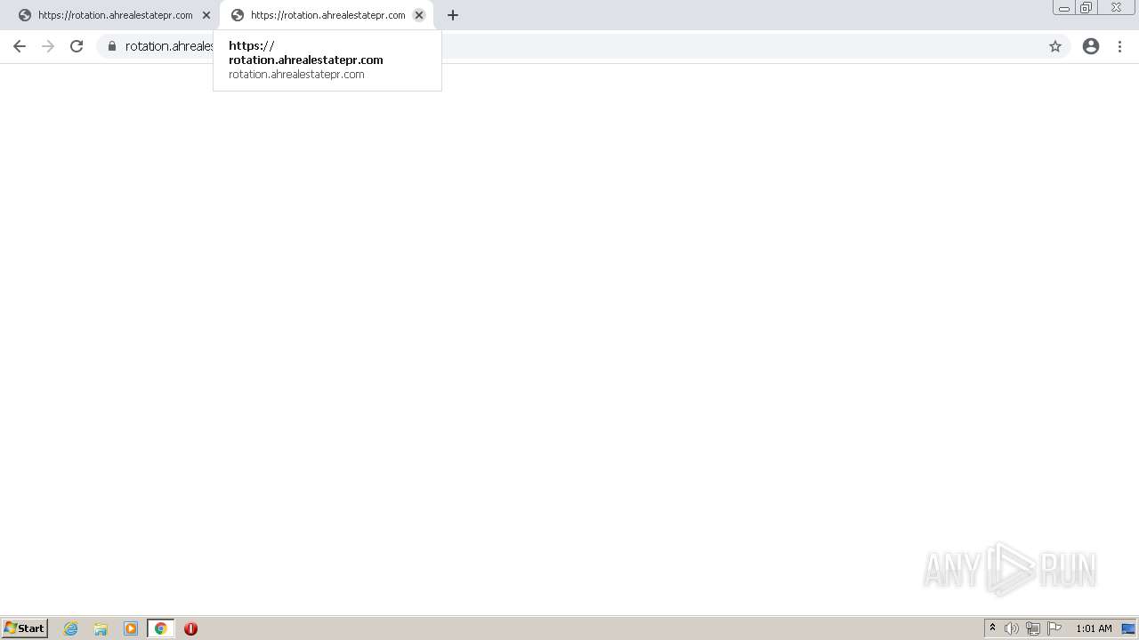The image size is (1139, 640).
Task: Launch Internet Explorer from the taskbar
Action: click(x=71, y=628)
